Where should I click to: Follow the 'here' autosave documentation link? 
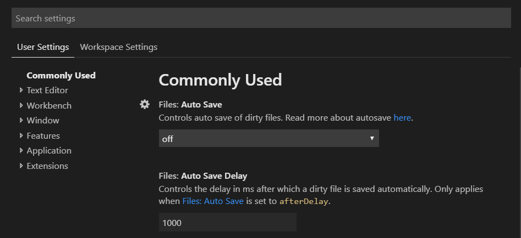pyautogui.click(x=402, y=117)
